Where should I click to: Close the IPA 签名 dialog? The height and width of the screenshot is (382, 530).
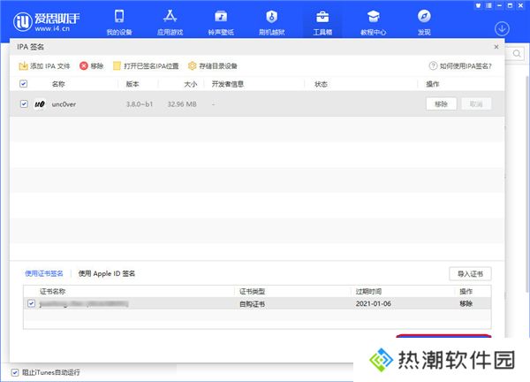[x=496, y=47]
